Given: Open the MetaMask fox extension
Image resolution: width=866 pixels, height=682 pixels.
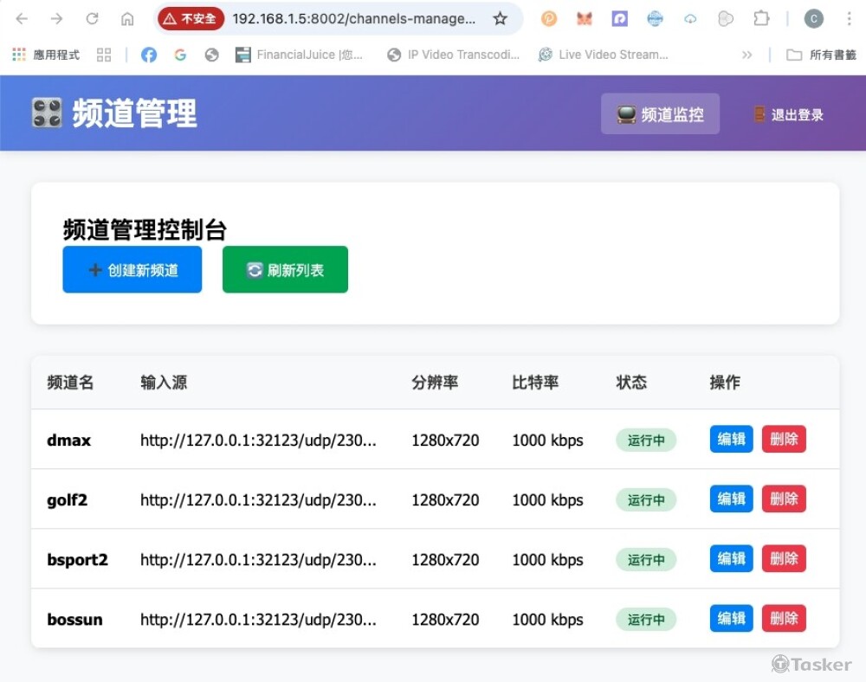Looking at the screenshot, I should point(585,19).
